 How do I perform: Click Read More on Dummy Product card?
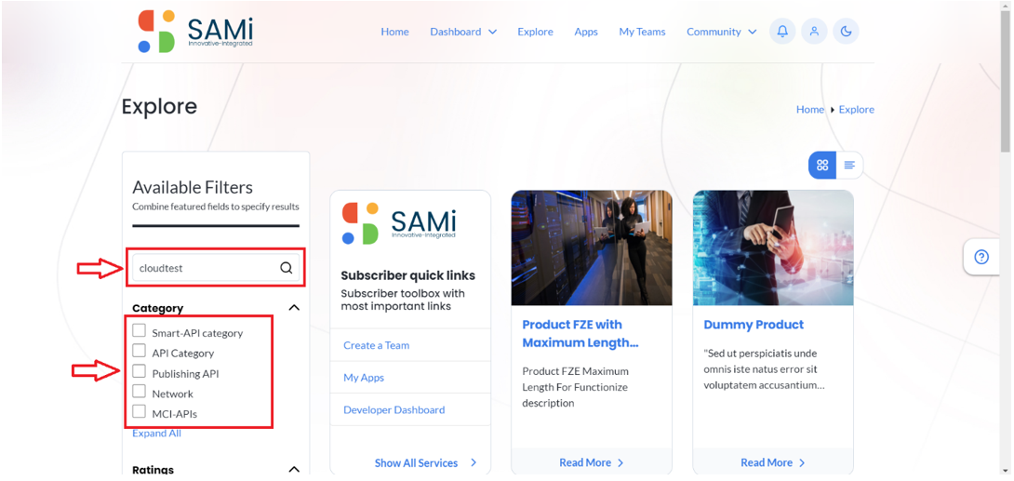(x=767, y=463)
